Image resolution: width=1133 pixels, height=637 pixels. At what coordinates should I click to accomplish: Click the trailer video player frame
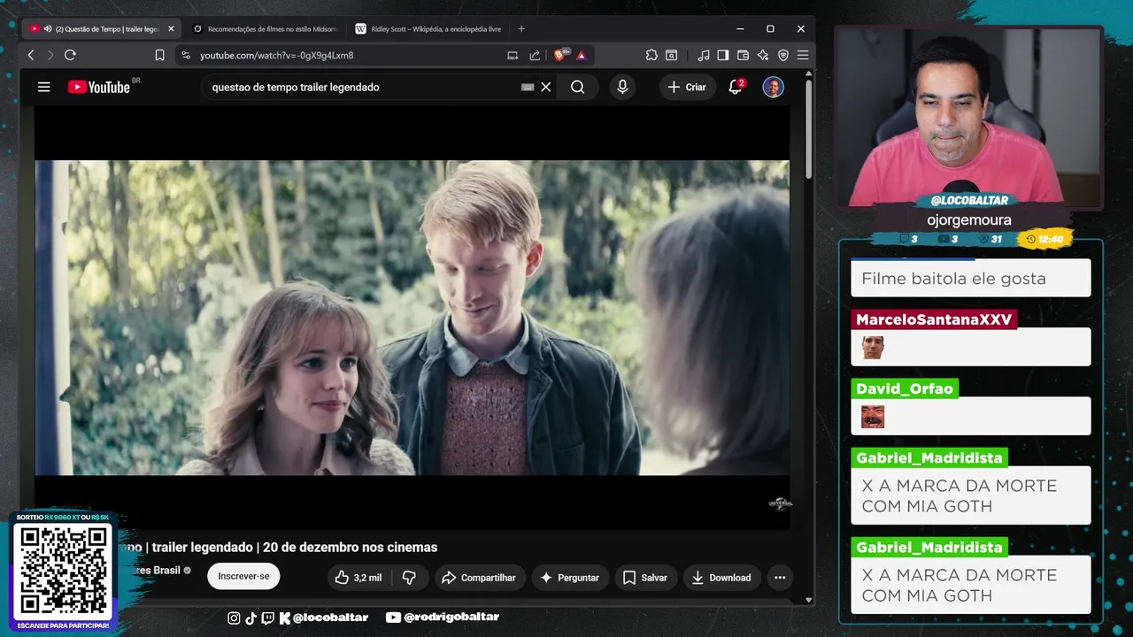point(412,318)
